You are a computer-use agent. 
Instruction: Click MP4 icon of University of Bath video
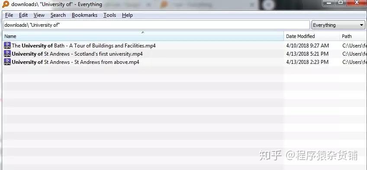click(7, 45)
